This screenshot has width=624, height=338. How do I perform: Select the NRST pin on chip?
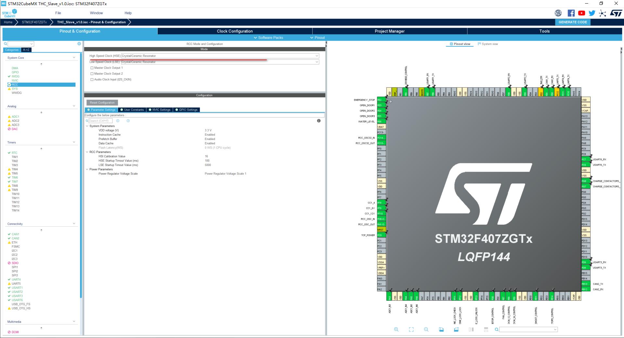pos(381,230)
